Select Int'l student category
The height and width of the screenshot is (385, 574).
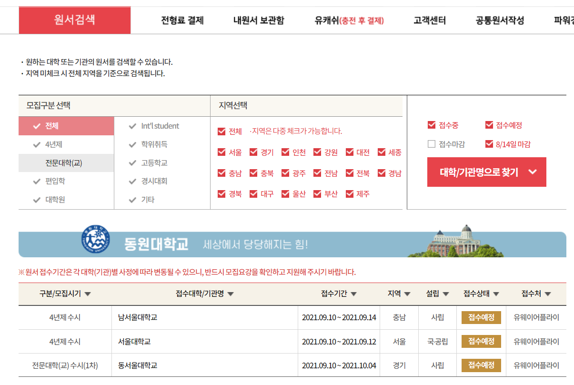click(162, 126)
